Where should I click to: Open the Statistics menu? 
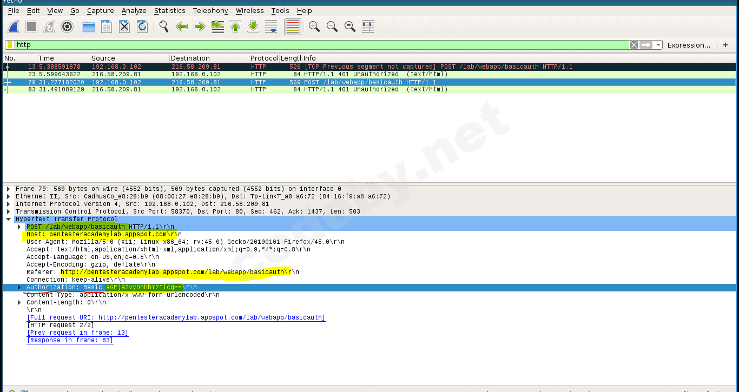coord(169,10)
